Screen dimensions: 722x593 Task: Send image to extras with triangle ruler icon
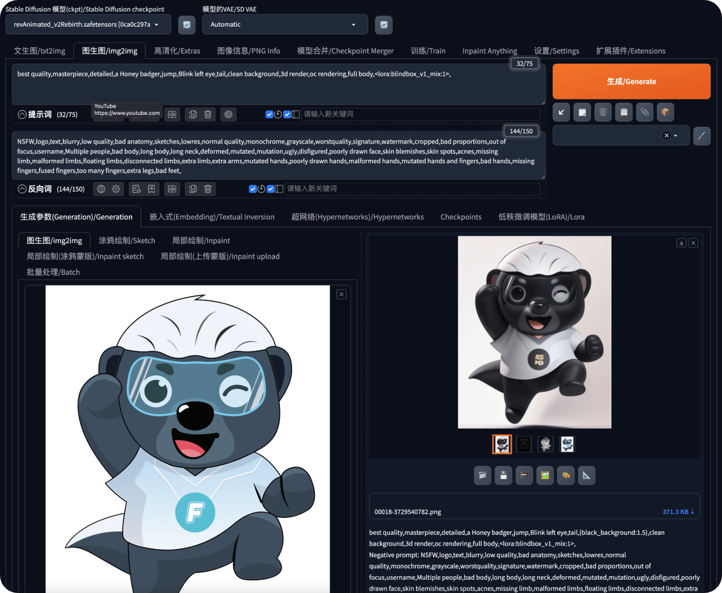pyautogui.click(x=586, y=475)
